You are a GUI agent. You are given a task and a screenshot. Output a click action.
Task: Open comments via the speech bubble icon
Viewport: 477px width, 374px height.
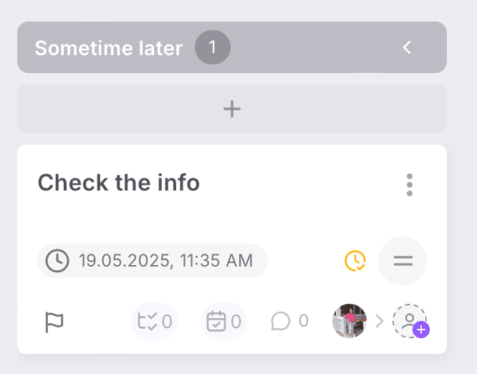[281, 321]
